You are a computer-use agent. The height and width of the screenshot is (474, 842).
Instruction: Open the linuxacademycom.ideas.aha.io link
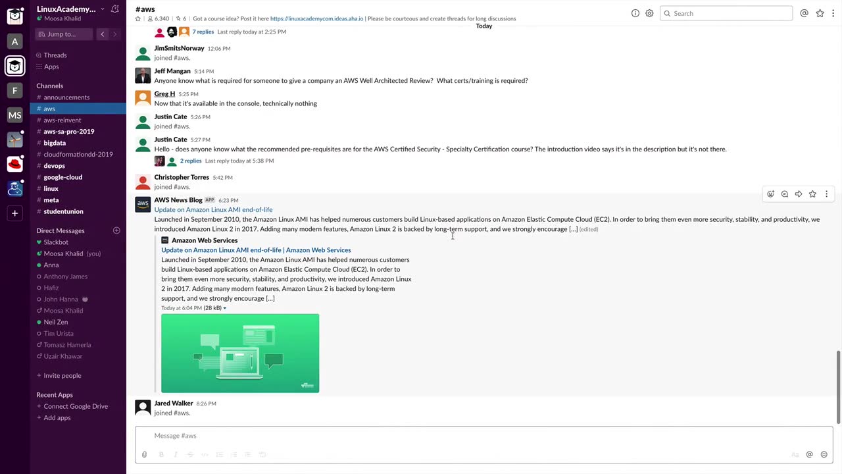pos(316,19)
